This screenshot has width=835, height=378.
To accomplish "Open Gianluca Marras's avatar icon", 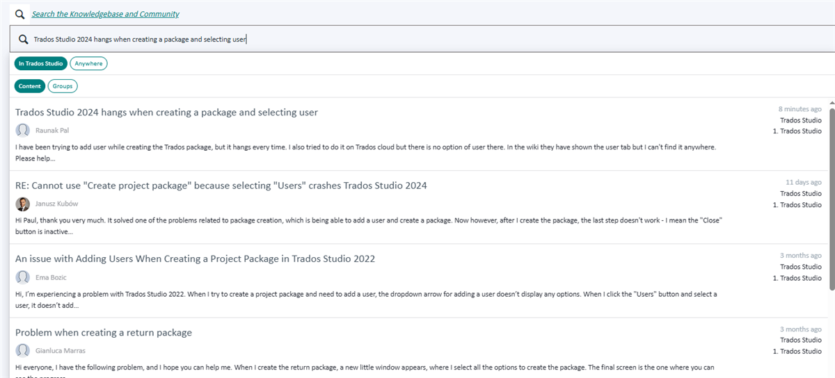I will click(x=23, y=350).
